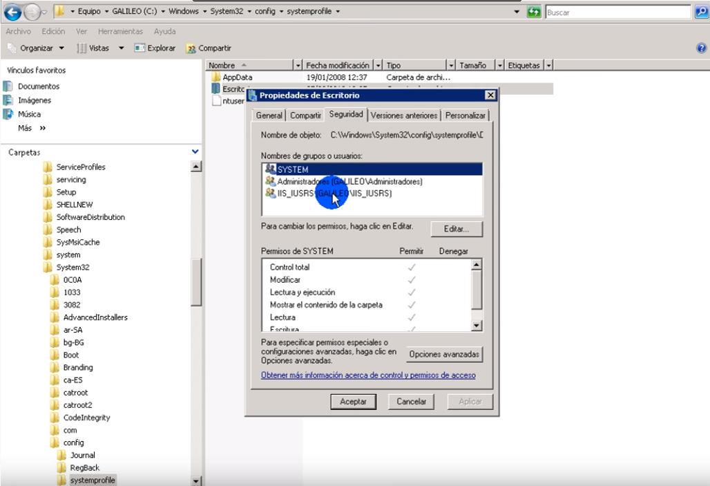Select the systemprofile folder in tree
This screenshot has height=486, width=710.
click(93, 480)
